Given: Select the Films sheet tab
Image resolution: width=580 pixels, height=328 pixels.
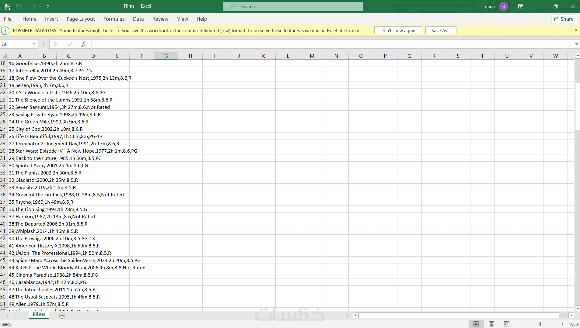Looking at the screenshot, I should pos(39,315).
